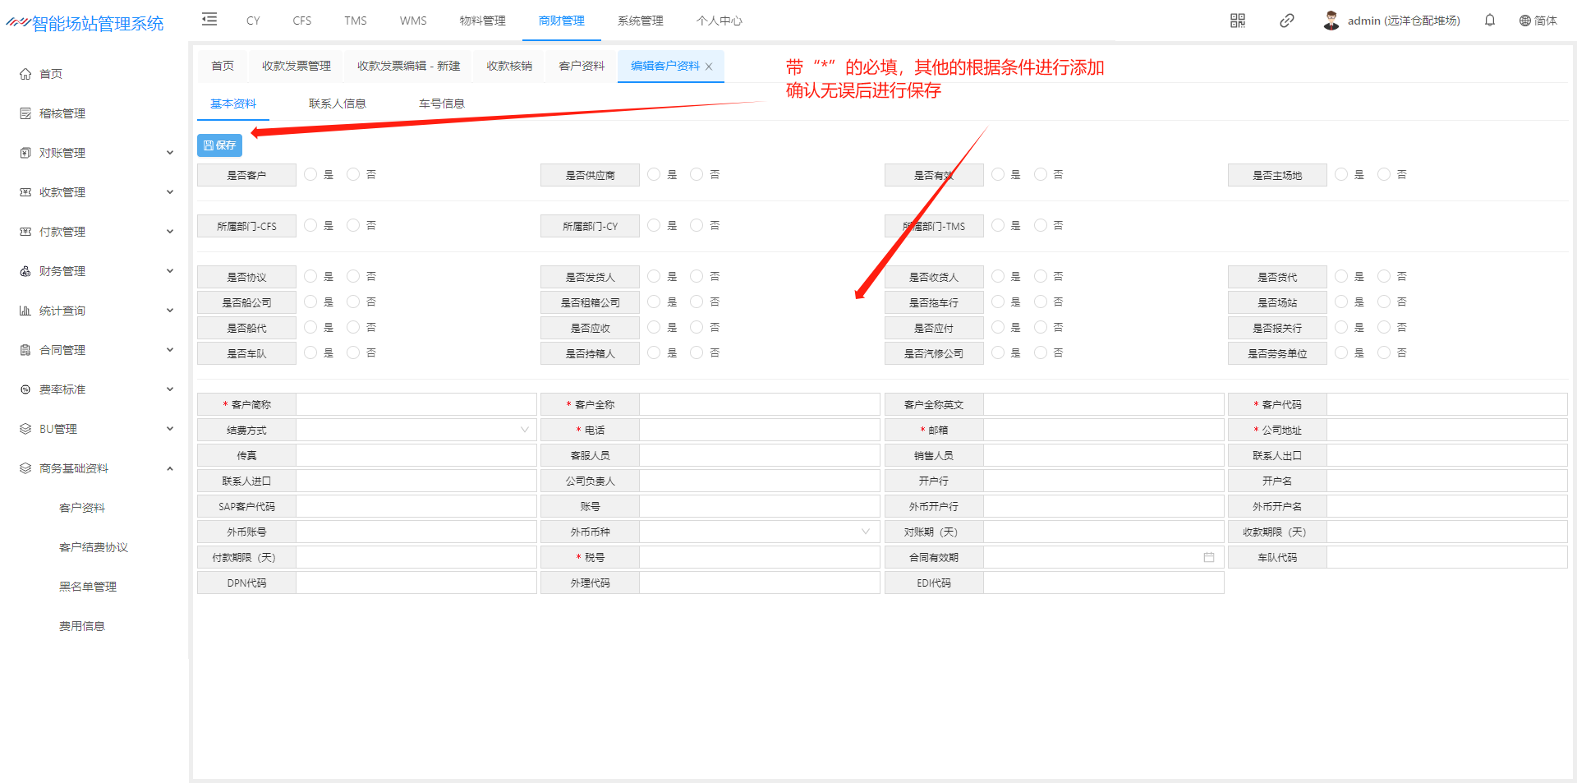
Task: Open the QR code icon in header
Action: 1237,21
